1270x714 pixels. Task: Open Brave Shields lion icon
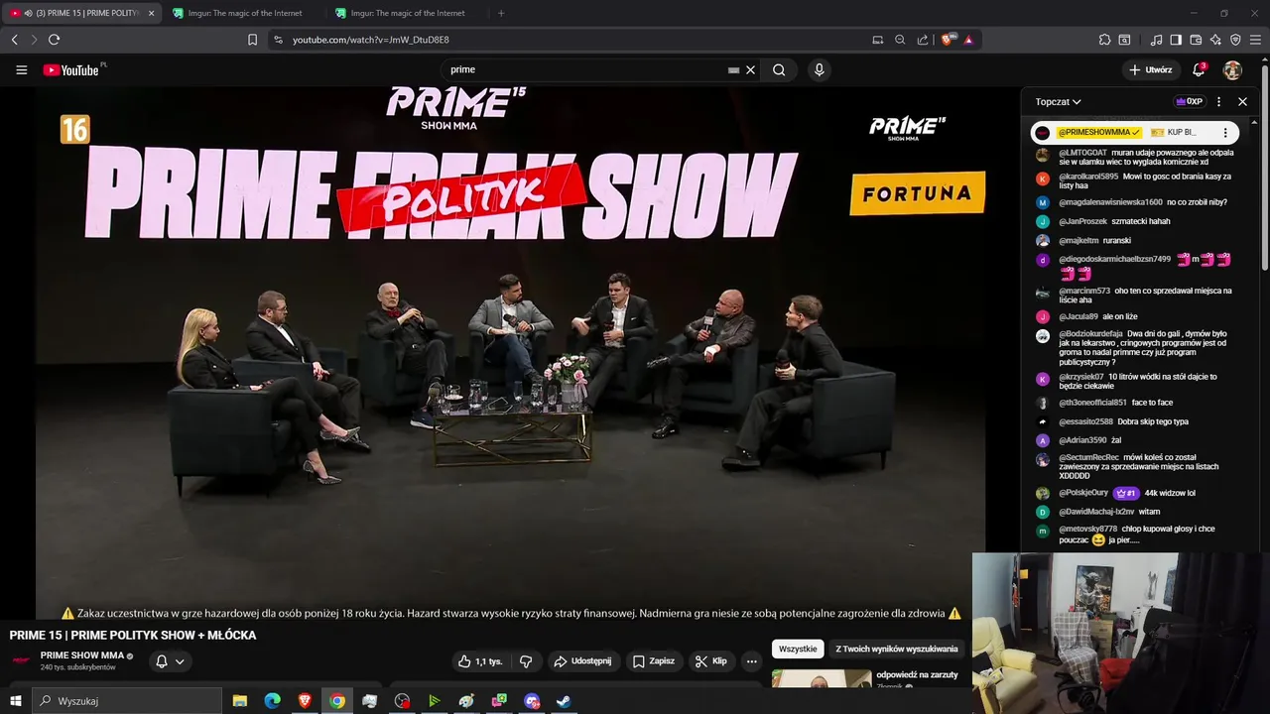coord(947,40)
